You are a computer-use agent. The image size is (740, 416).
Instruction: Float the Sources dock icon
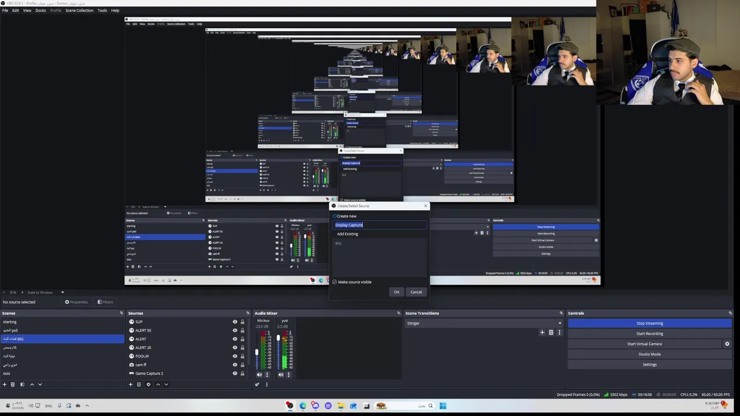[248, 313]
